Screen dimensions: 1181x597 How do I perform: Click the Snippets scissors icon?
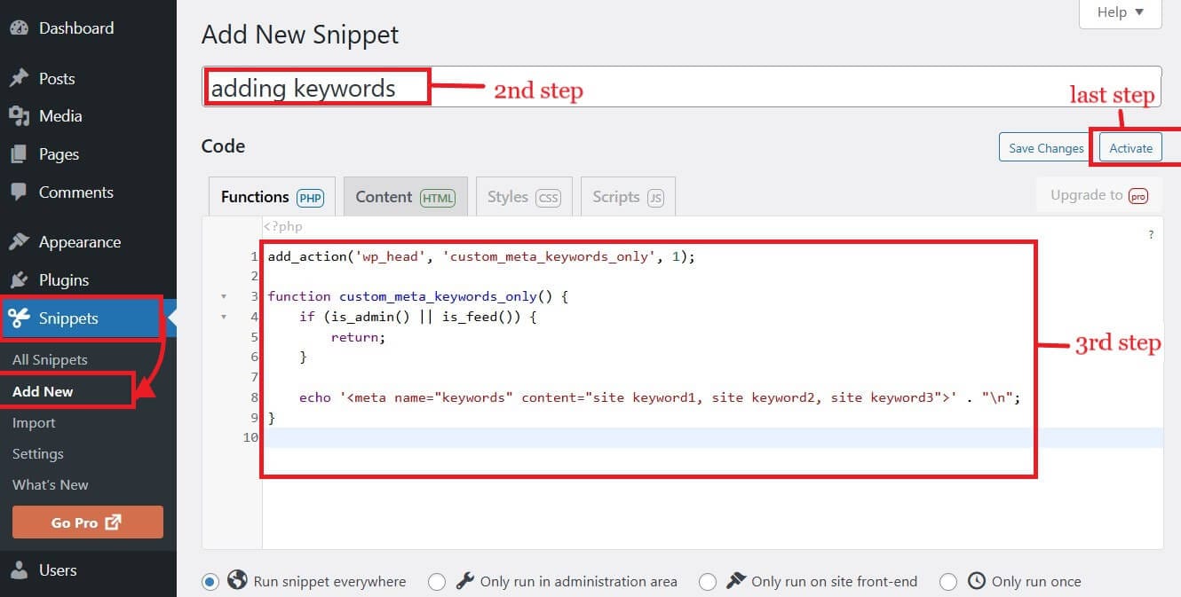click(19, 318)
